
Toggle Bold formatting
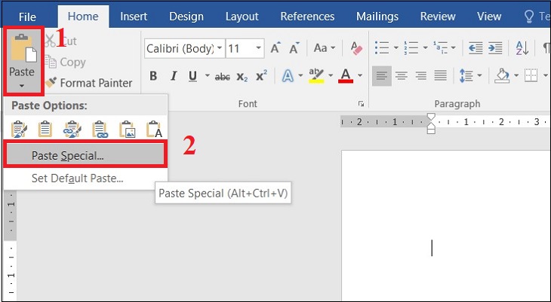[x=153, y=76]
